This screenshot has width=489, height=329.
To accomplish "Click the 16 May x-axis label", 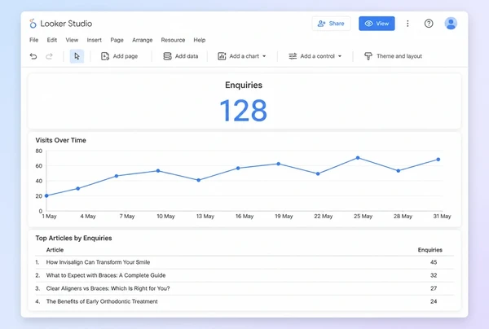I will tap(244, 217).
